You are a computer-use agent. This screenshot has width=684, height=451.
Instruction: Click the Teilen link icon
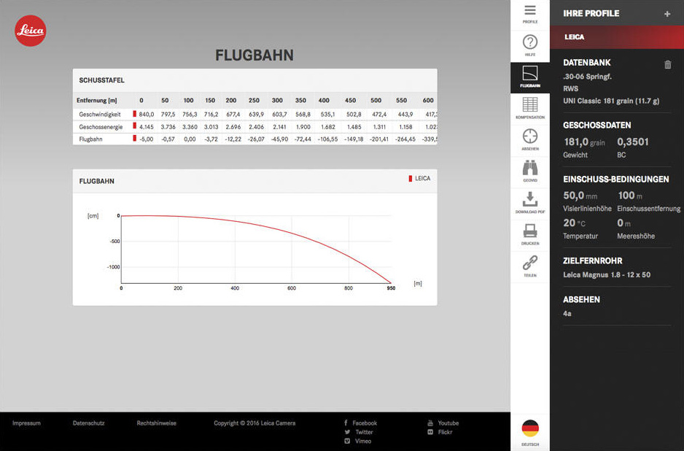pyautogui.click(x=530, y=263)
